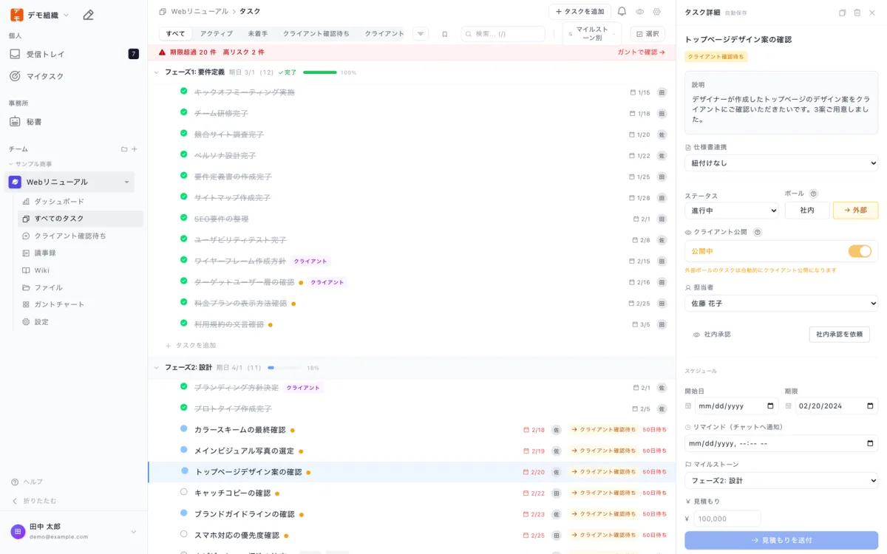Toggle status circle of ブランドガイドラインの確認
Screen dimensions: 887x554
point(184,513)
